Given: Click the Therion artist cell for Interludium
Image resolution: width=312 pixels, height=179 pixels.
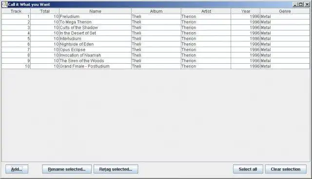Looking at the screenshot, I should click(206, 39).
